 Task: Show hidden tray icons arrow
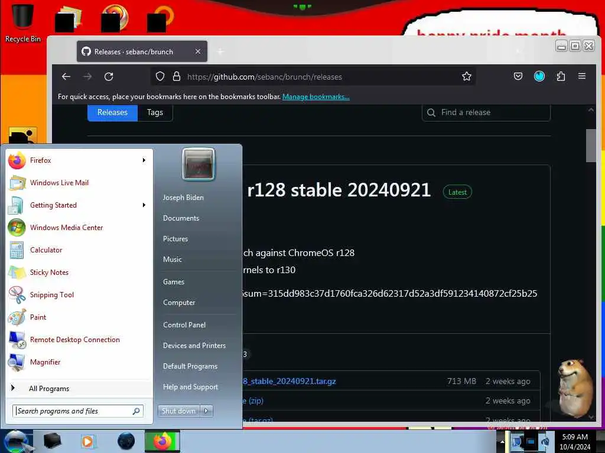point(502,441)
